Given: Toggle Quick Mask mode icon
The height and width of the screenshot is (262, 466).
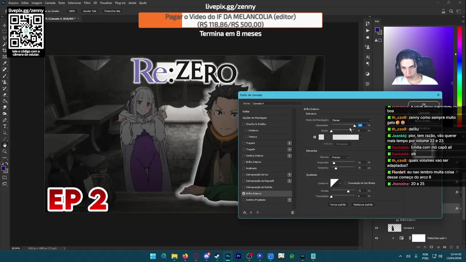Looking at the screenshot, I should (5, 178).
